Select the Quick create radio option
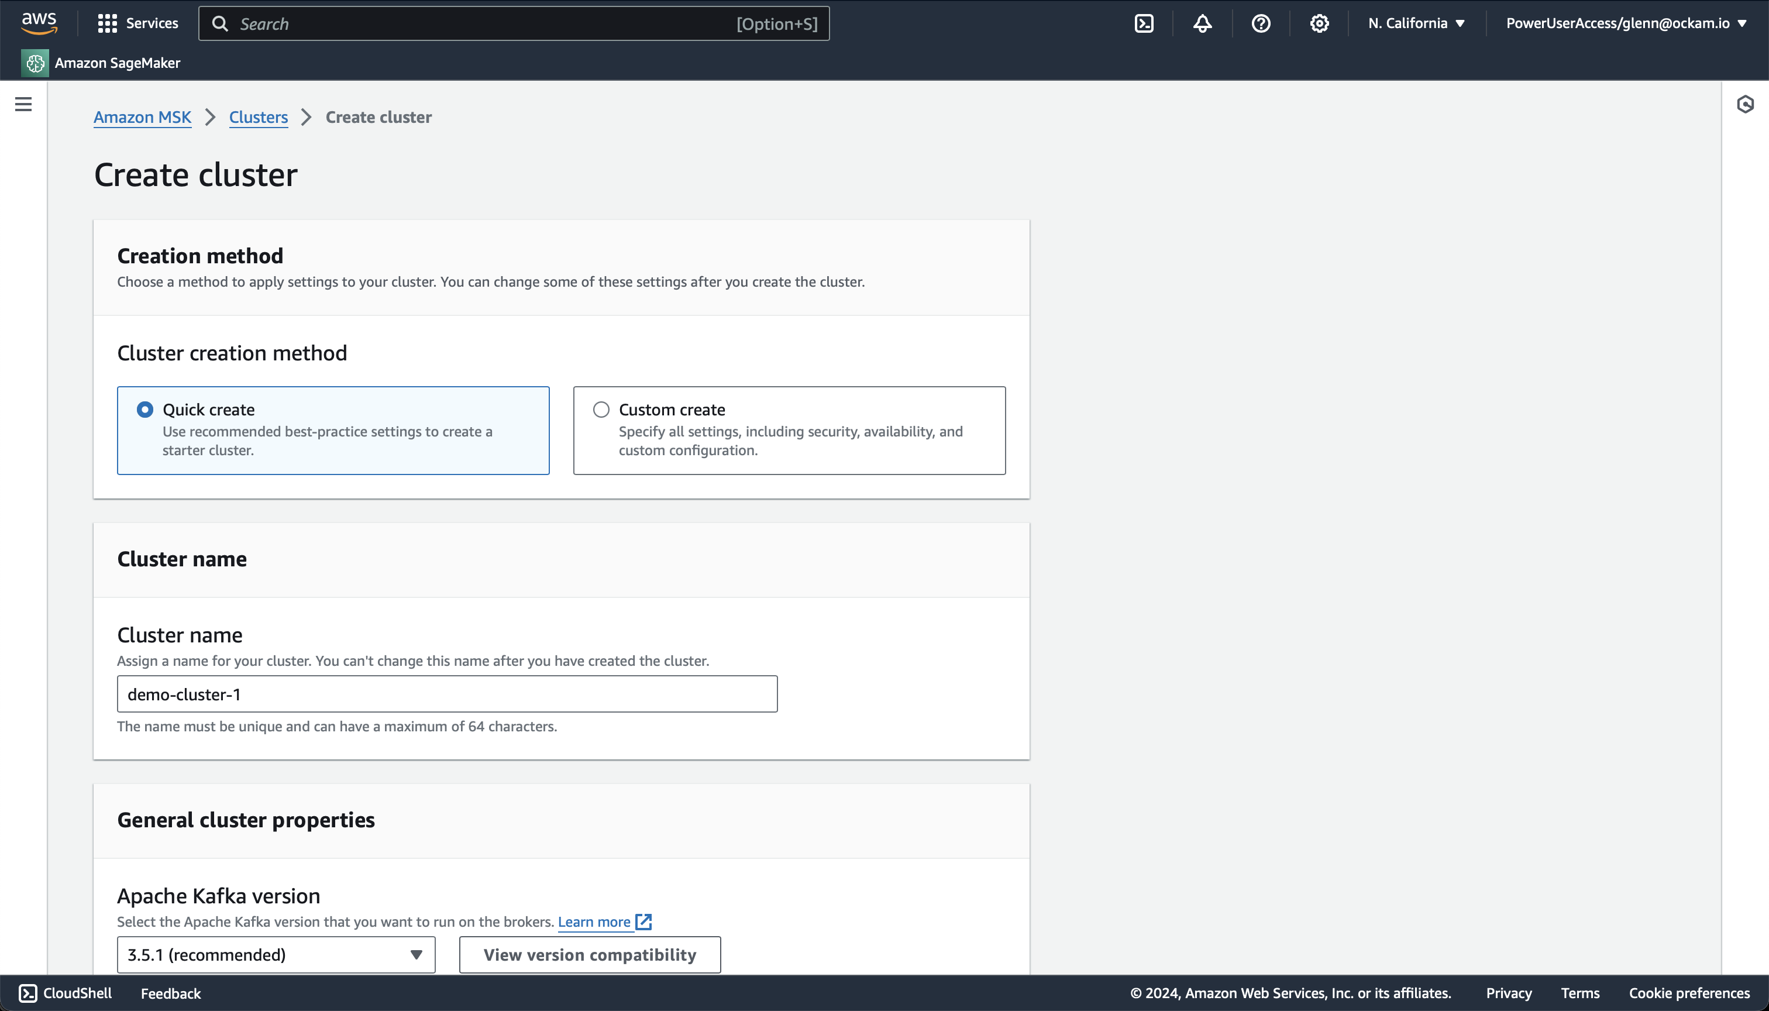 coord(145,410)
